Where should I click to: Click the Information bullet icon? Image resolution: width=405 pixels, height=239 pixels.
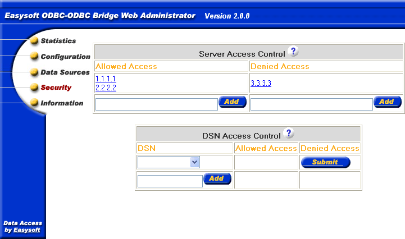point(35,103)
